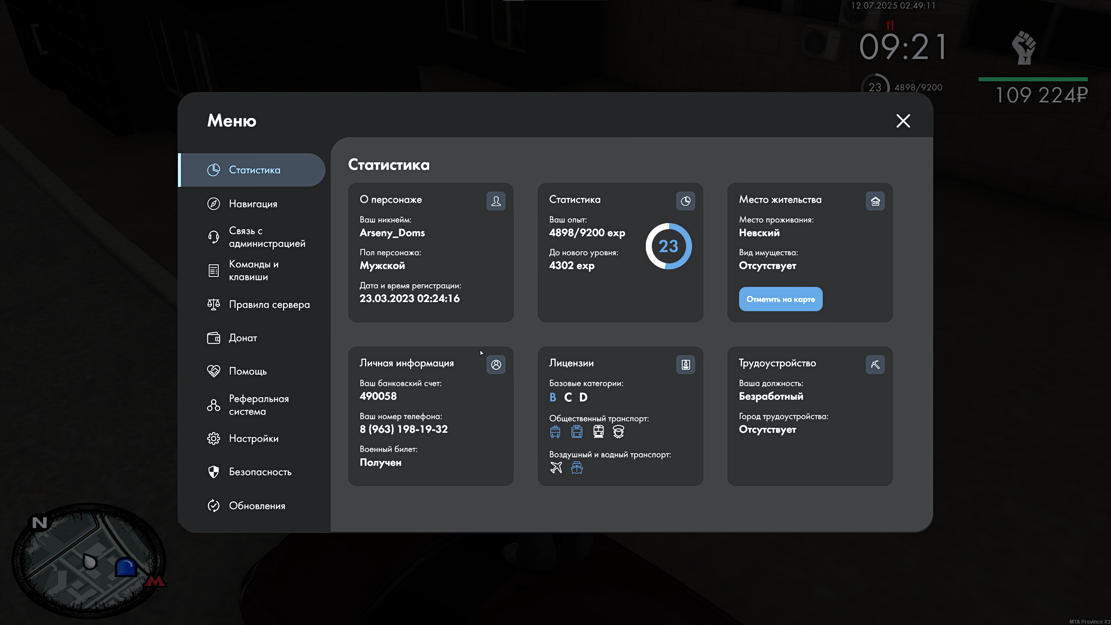Image resolution: width=1111 pixels, height=625 pixels.
Task: Click the hunger fork icon above the clock
Action: (890, 25)
